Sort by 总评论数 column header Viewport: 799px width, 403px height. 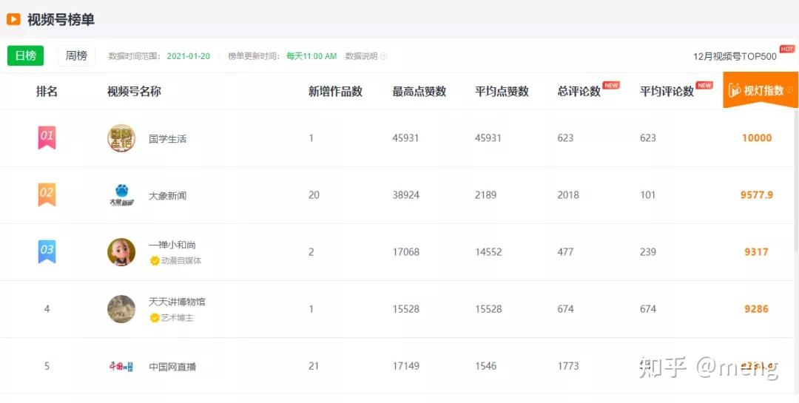579,92
